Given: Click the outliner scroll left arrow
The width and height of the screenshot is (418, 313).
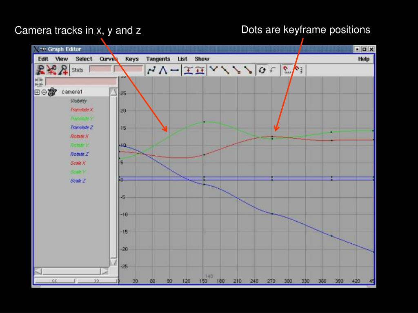Looking at the screenshot, I should [38, 271].
